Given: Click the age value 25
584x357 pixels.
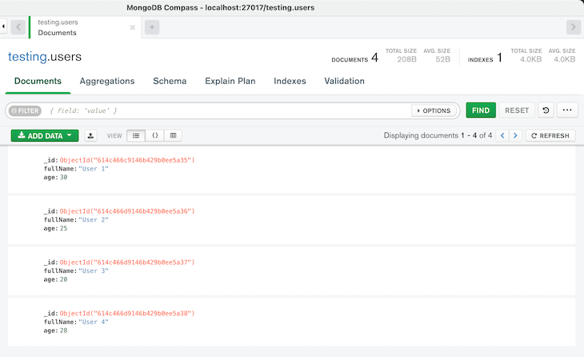Looking at the screenshot, I should click(x=64, y=228).
